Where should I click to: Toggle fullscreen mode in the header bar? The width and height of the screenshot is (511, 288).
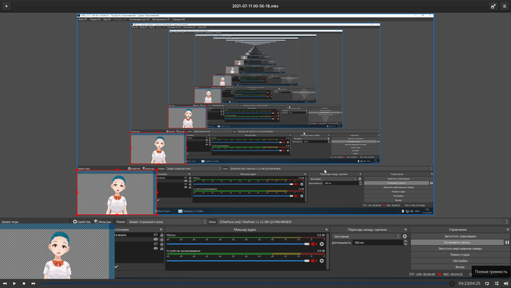[x=493, y=6]
